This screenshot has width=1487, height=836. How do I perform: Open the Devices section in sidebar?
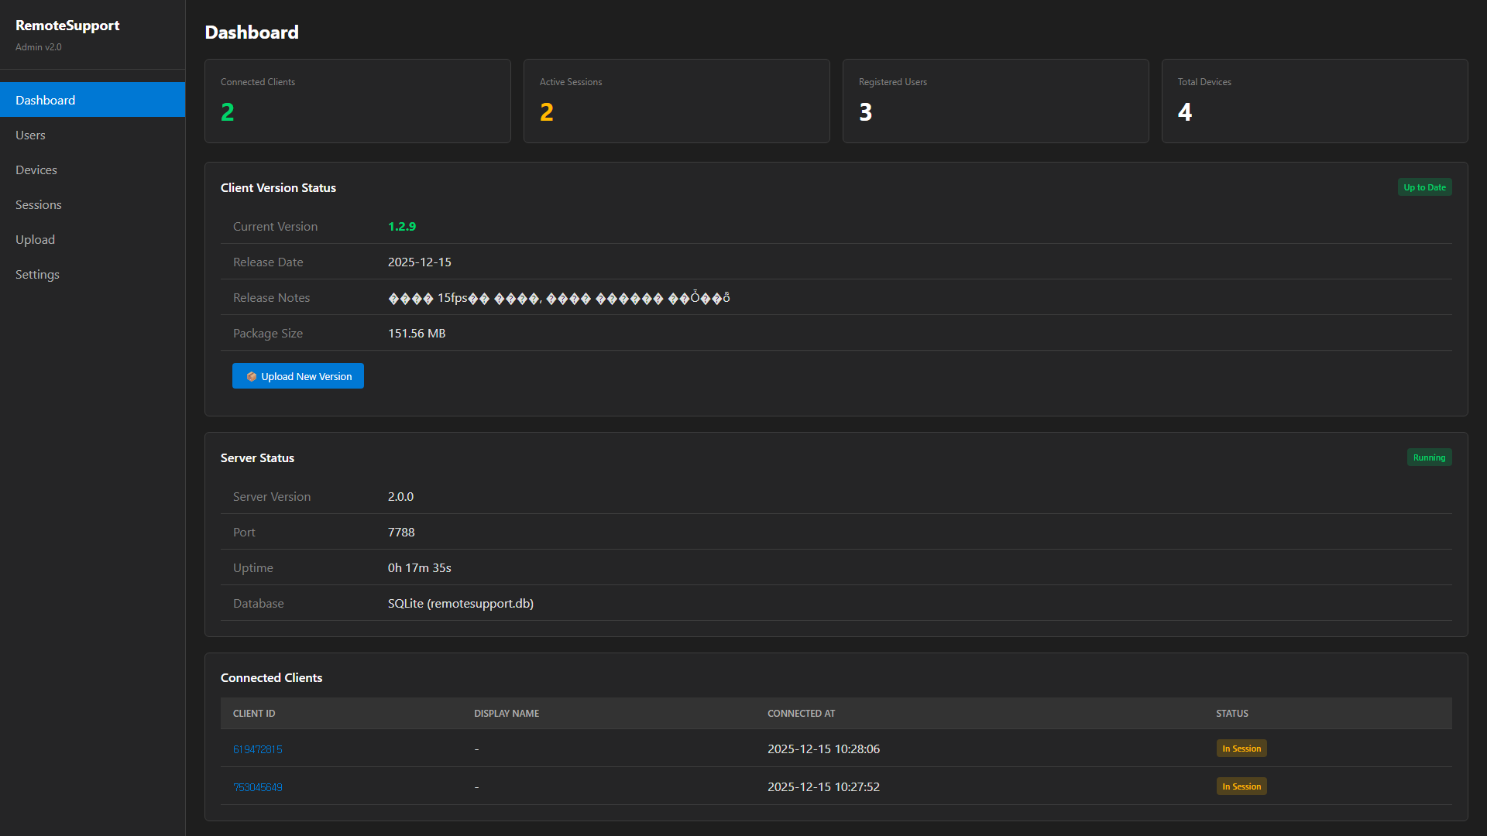click(x=36, y=170)
